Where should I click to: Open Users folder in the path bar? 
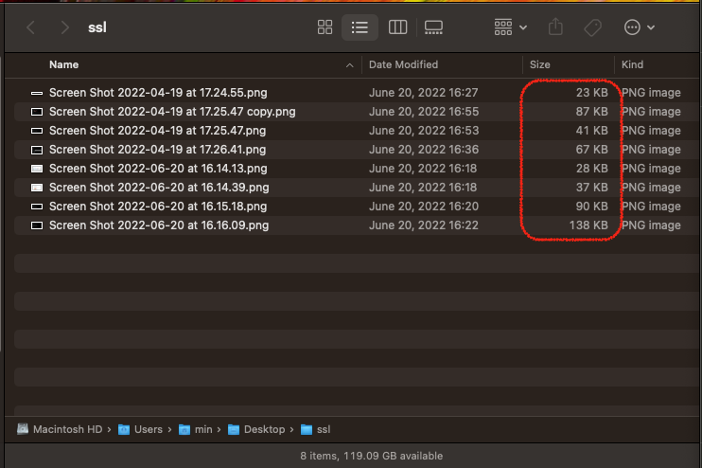pyautogui.click(x=140, y=429)
